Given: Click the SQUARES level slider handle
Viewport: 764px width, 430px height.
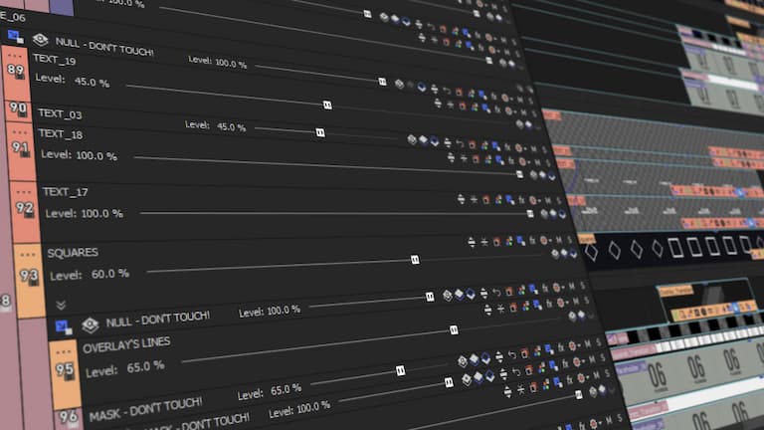Looking at the screenshot, I should 415,260.
